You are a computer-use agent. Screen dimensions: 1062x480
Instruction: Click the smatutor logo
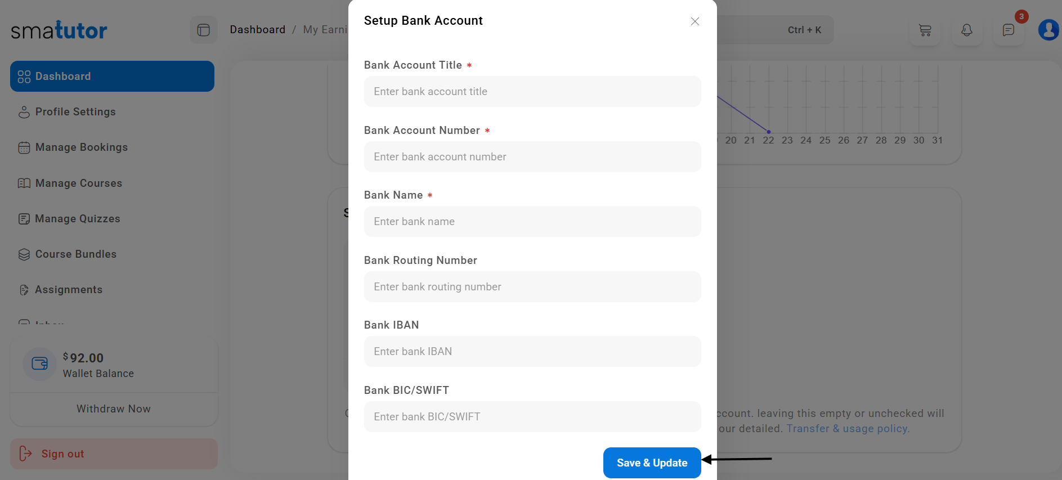[x=59, y=30]
